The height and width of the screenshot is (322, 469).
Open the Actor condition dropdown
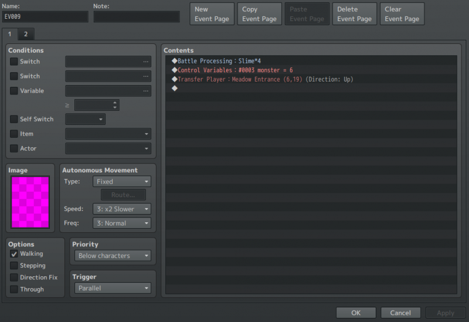pyautogui.click(x=108, y=148)
